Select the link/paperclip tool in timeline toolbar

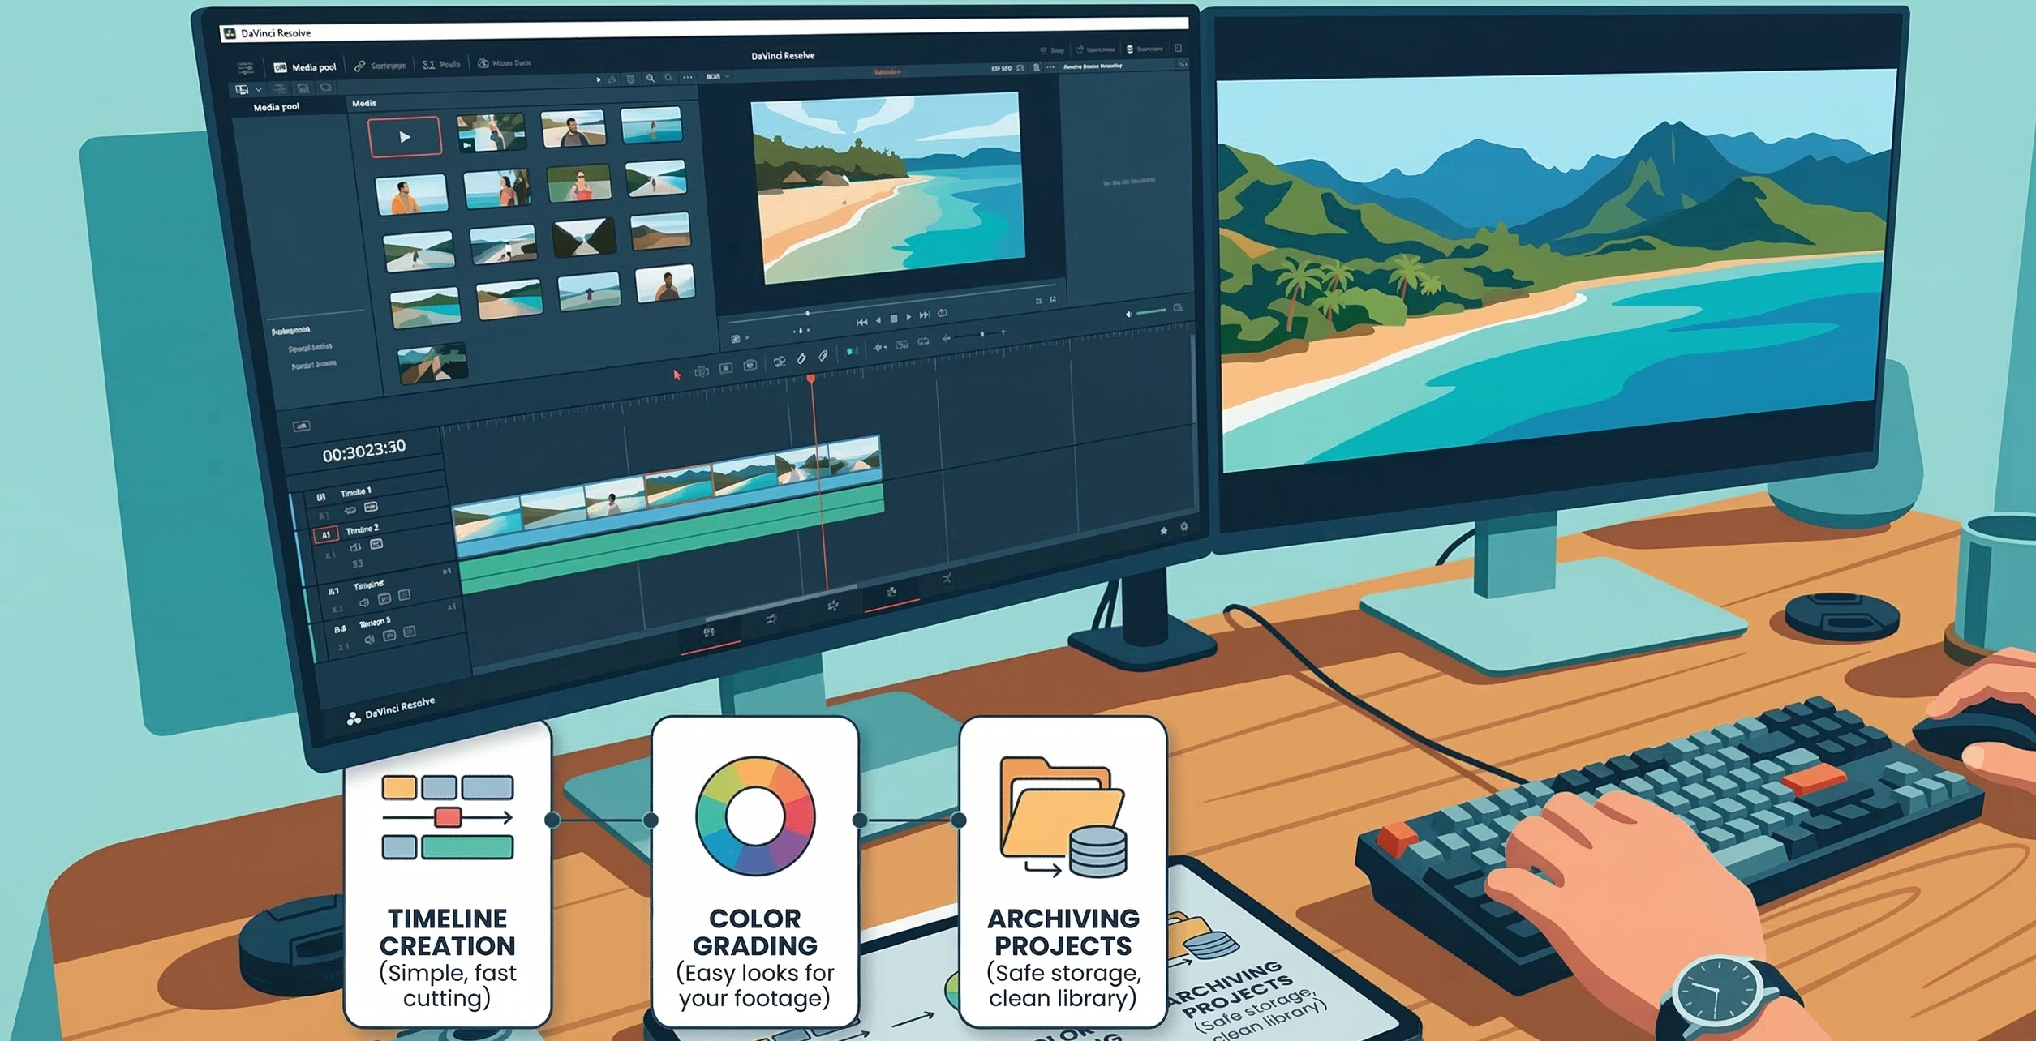(823, 356)
